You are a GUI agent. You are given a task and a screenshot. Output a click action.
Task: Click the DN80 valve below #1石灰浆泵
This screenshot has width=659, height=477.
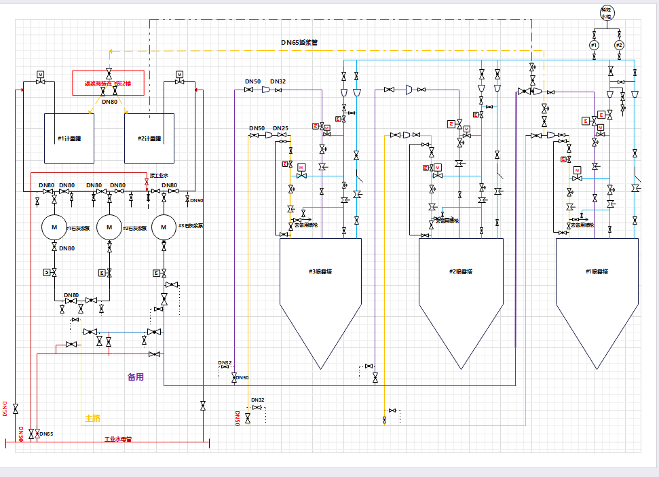click(x=54, y=247)
